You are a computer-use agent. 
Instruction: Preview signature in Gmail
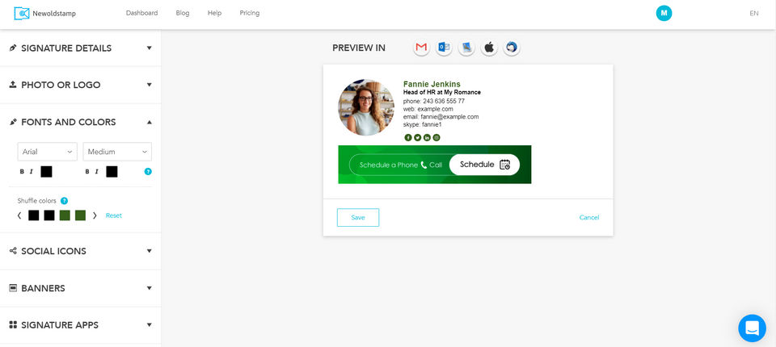421,48
